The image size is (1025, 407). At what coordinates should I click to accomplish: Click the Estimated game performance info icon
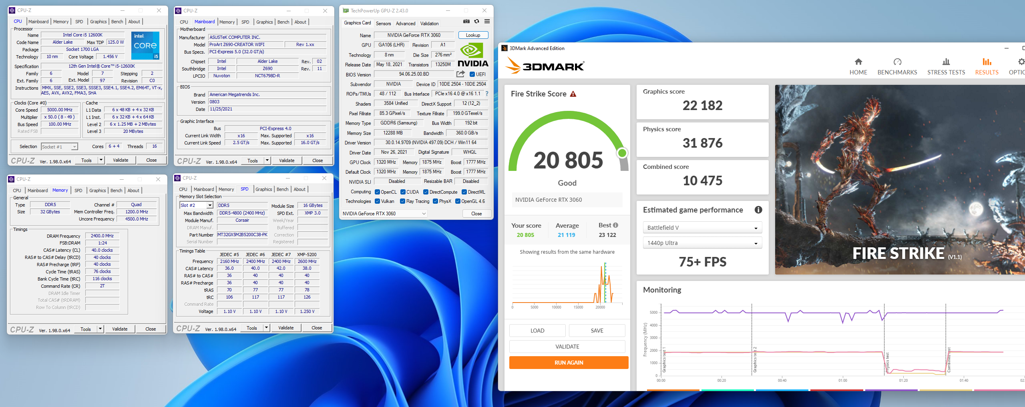(x=758, y=210)
